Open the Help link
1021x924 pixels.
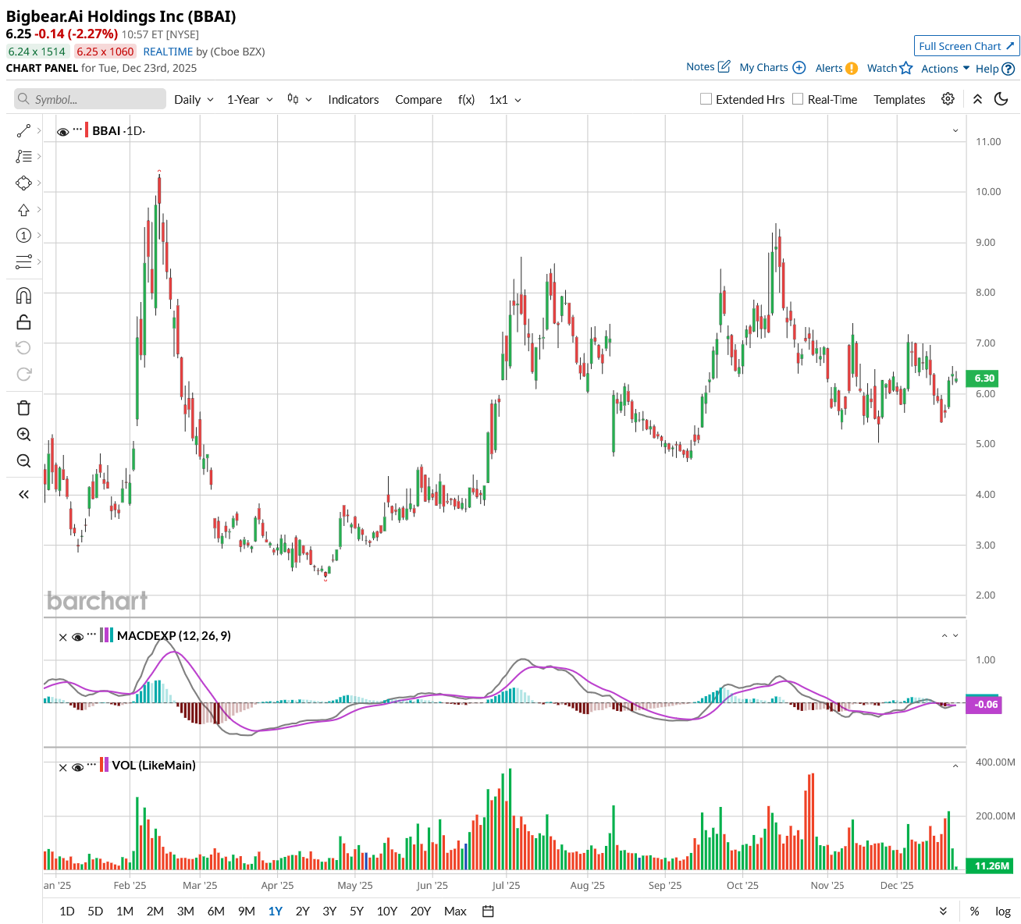(x=995, y=69)
